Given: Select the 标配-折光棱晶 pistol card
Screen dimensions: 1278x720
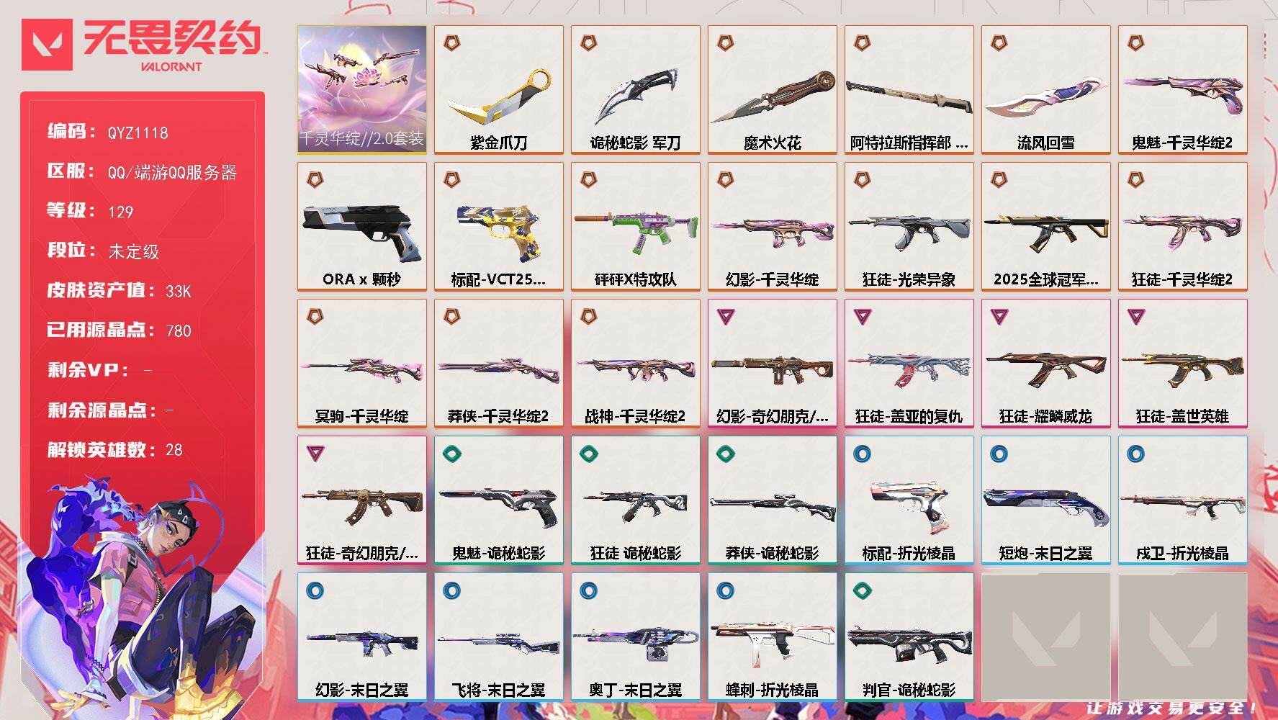Looking at the screenshot, I should tap(909, 500).
